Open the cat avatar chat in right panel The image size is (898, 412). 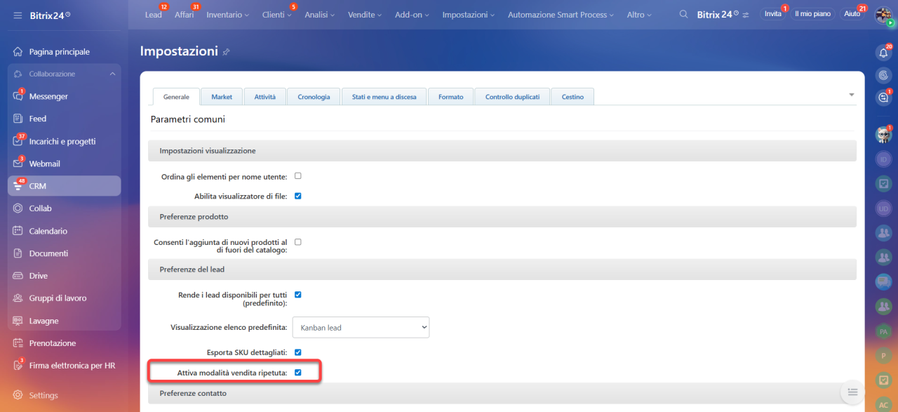tap(883, 135)
